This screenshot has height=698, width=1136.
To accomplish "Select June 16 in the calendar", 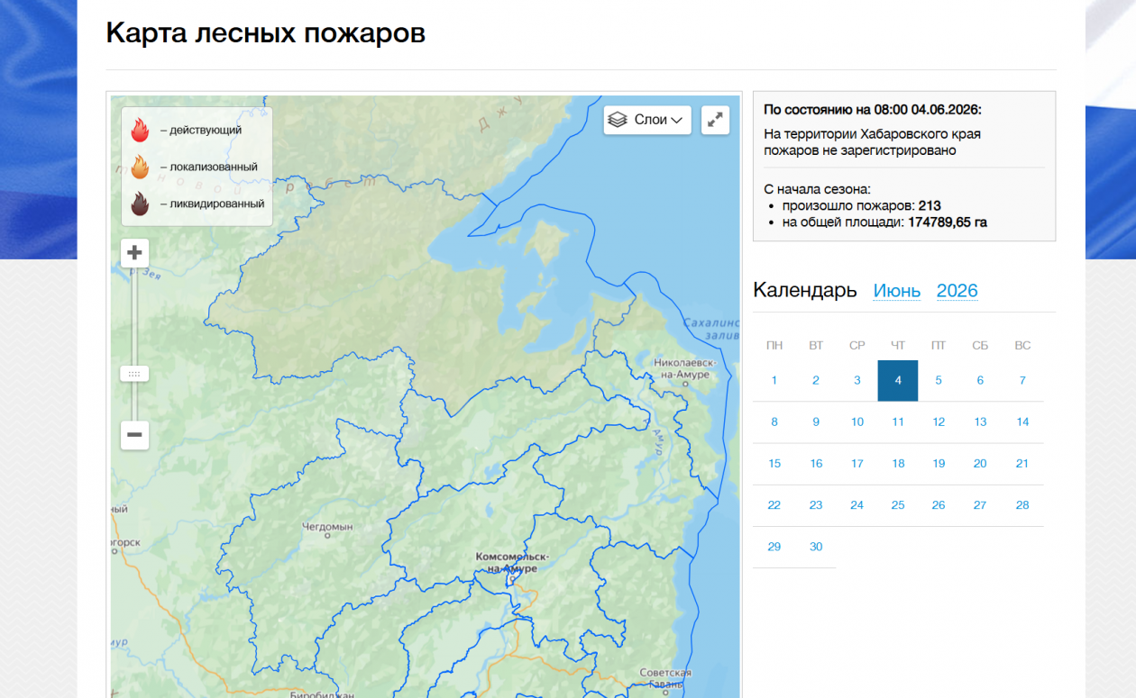I will click(x=816, y=464).
